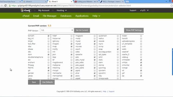
Task: Open the footer Support link
Action: tap(111, 91)
